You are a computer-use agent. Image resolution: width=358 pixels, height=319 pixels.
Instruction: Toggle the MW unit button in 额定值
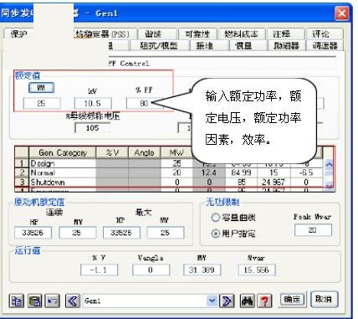41,88
